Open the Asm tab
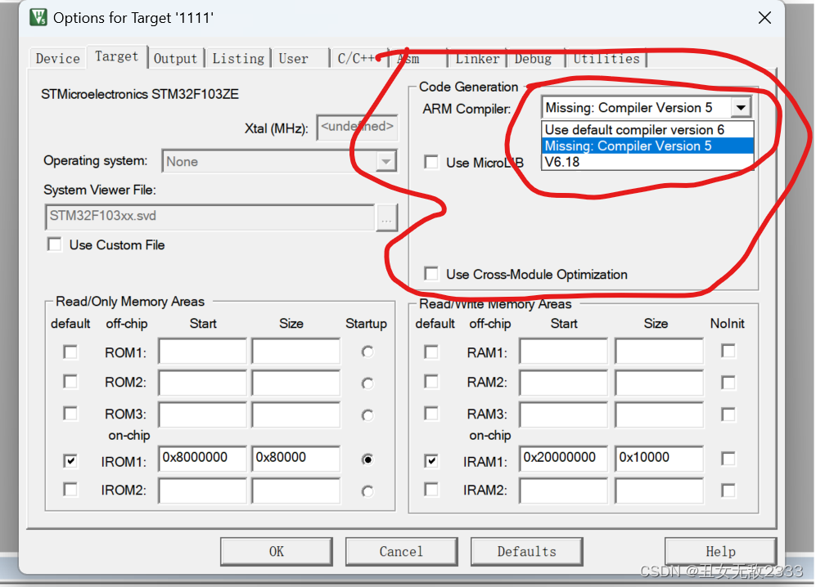The height and width of the screenshot is (587, 816). [x=418, y=58]
